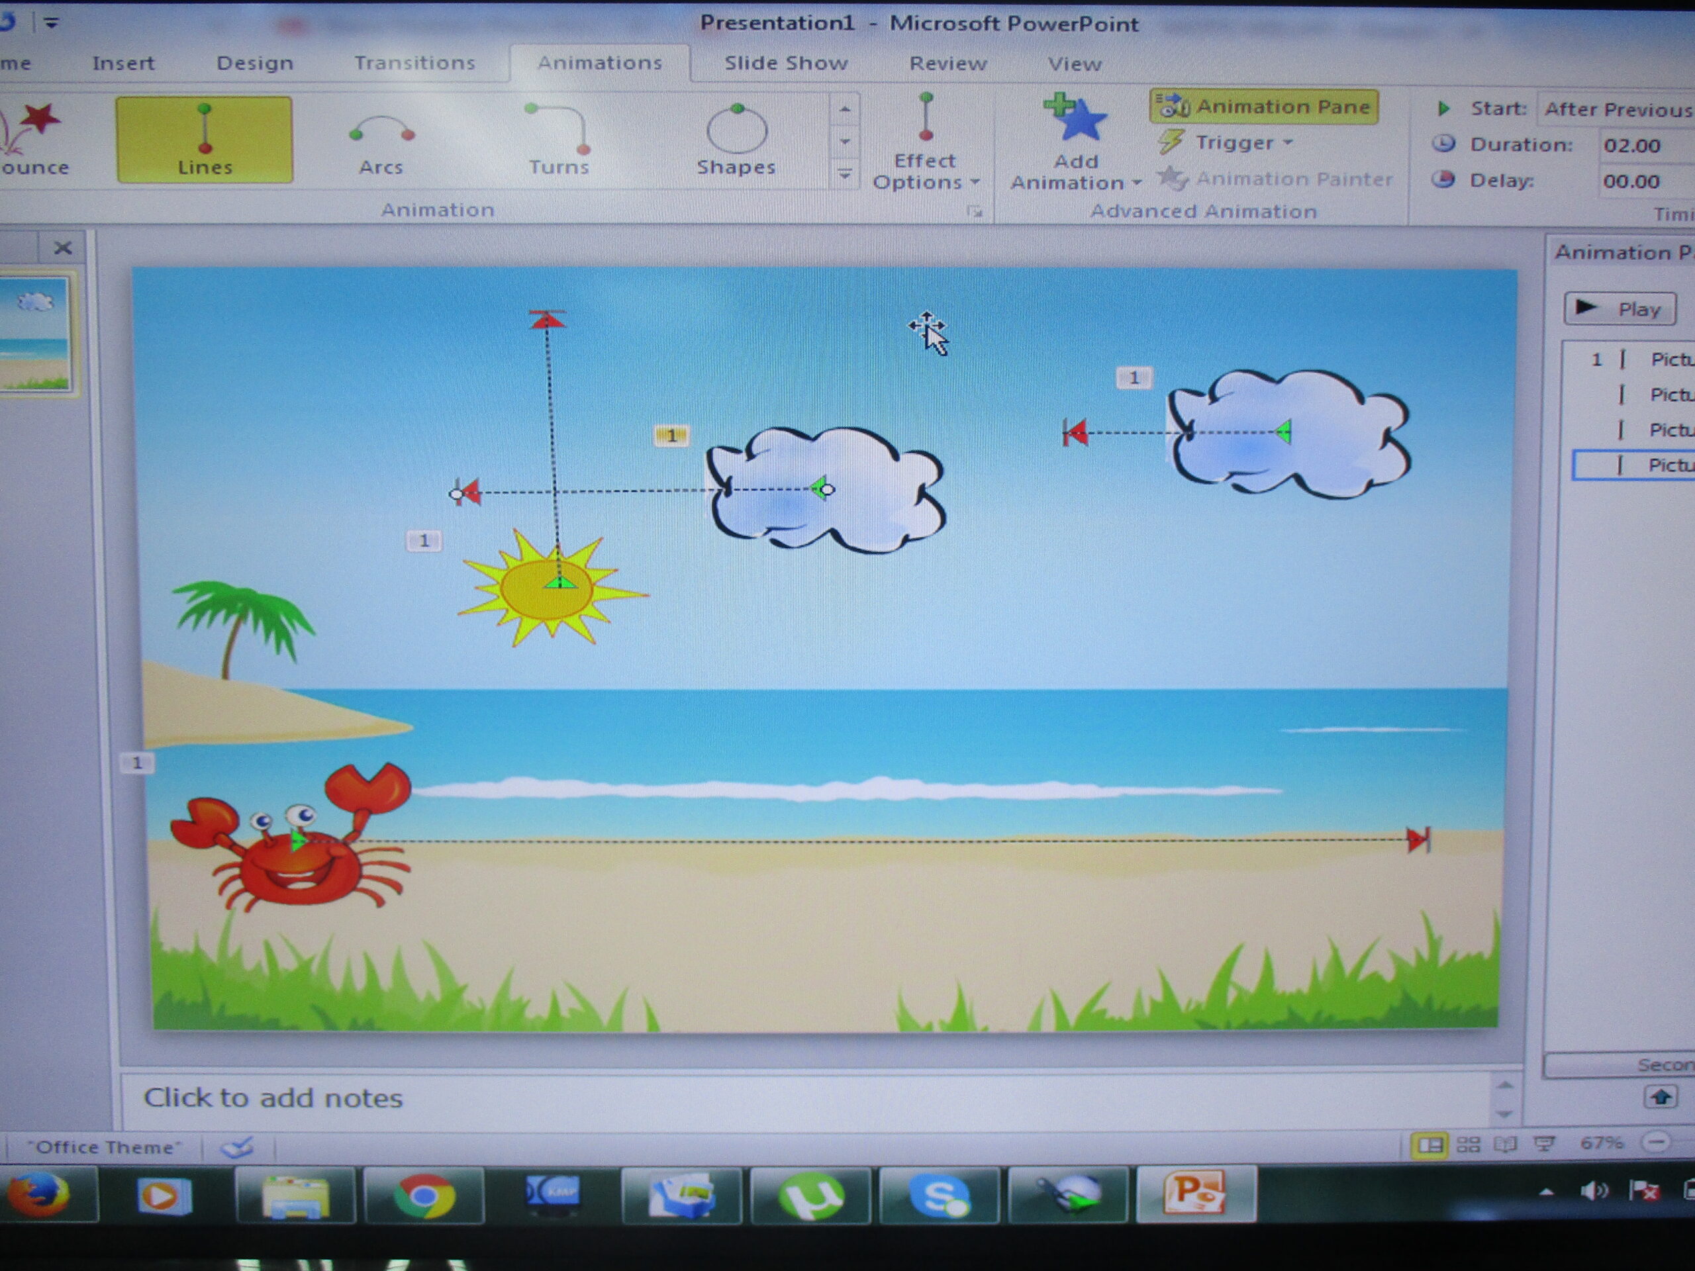Open Google Chrome from the taskbar
The width and height of the screenshot is (1695, 1271).
pos(424,1195)
